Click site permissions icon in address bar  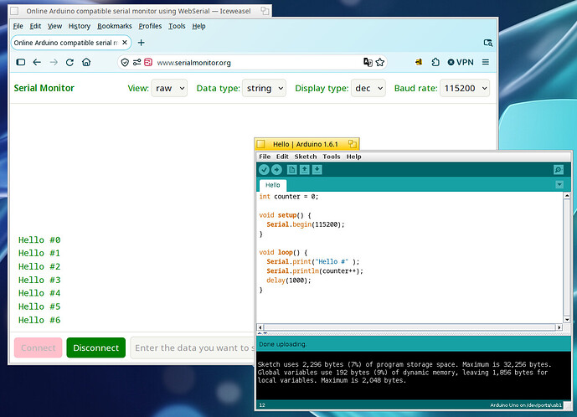(137, 62)
